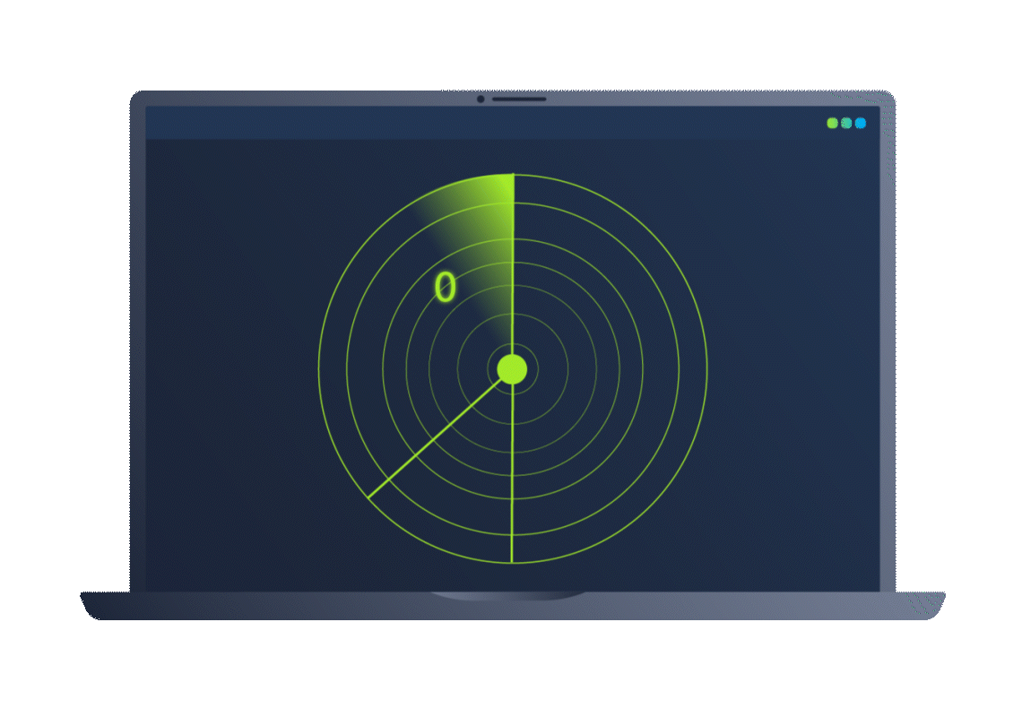Click the blue window dot
The width and height of the screenshot is (1022, 717).
861,123
